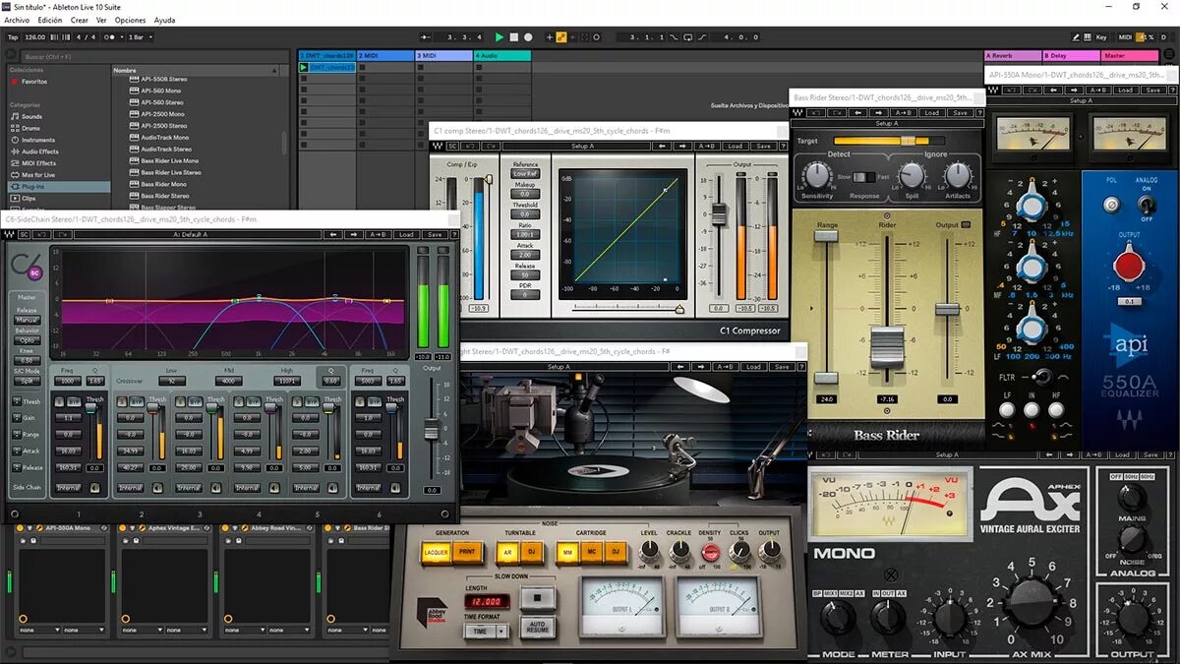Select LACQUER generation in Abbey Road Vinyl

(x=436, y=552)
